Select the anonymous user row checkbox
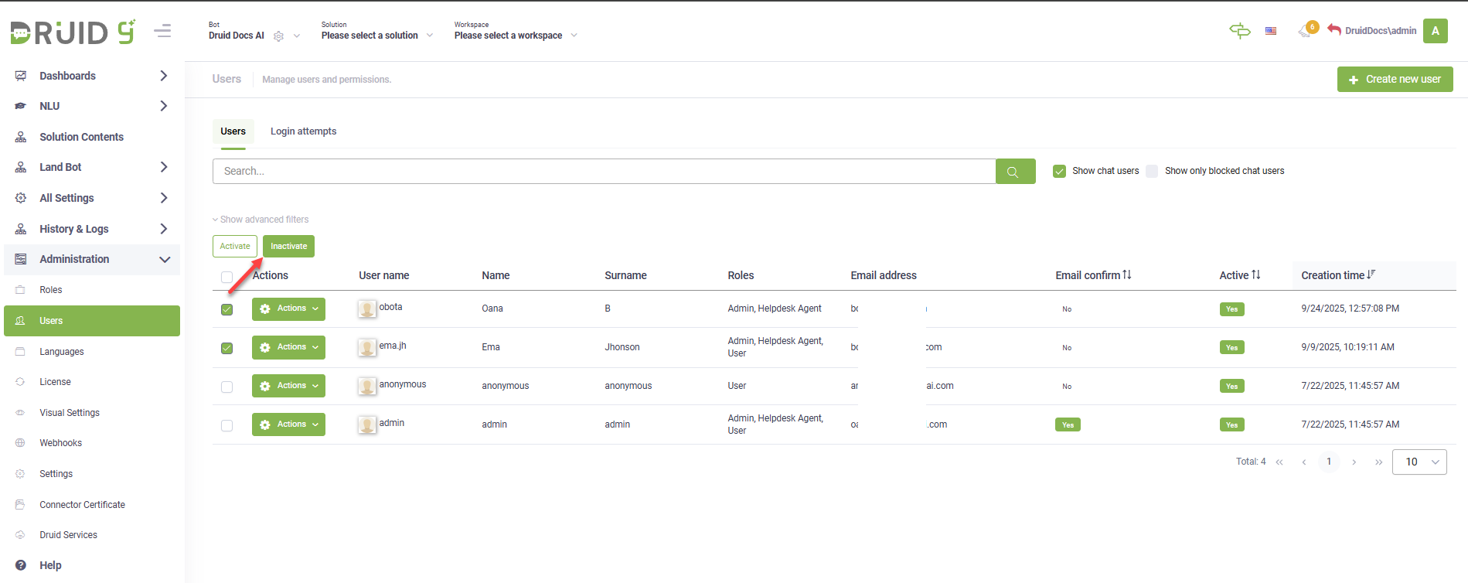 [x=227, y=387]
